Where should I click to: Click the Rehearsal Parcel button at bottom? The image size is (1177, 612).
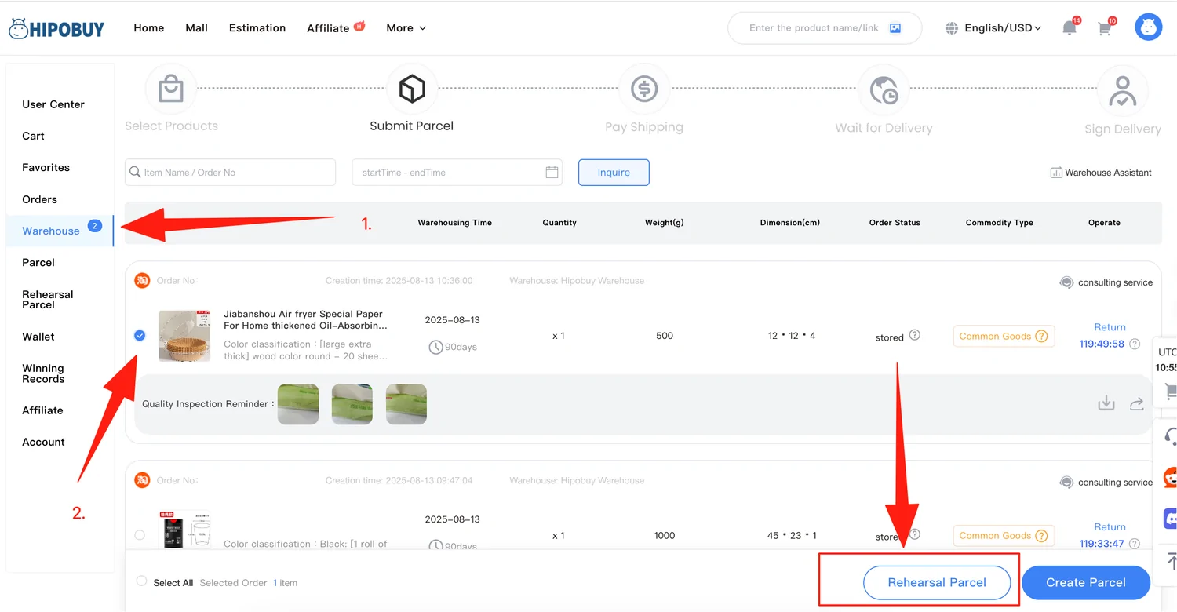click(x=937, y=583)
